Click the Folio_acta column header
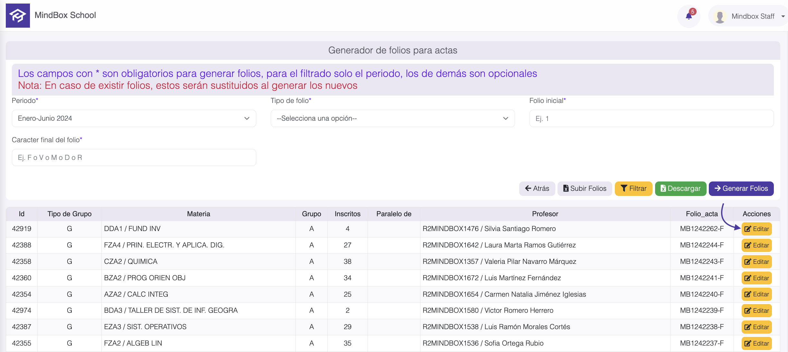The width and height of the screenshot is (788, 352). [x=701, y=214]
